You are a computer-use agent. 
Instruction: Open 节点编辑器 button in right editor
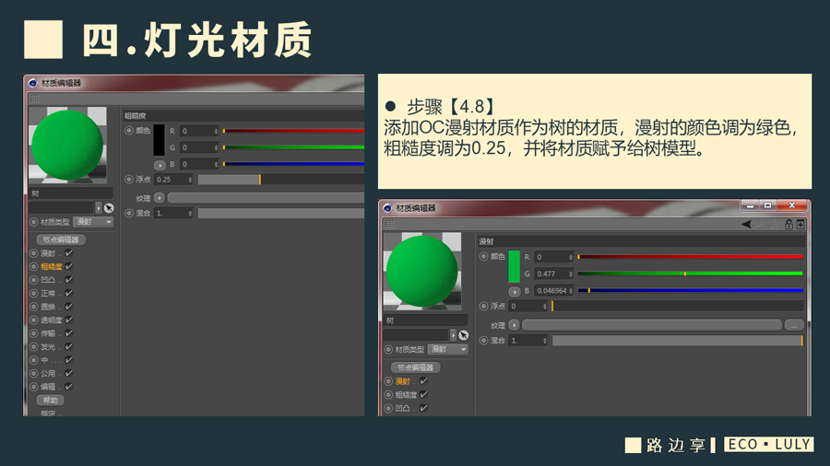(x=416, y=367)
